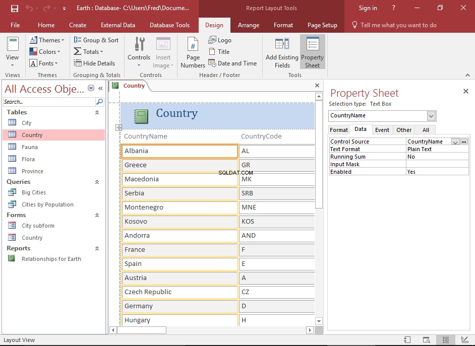Click Hide Details

(x=94, y=63)
